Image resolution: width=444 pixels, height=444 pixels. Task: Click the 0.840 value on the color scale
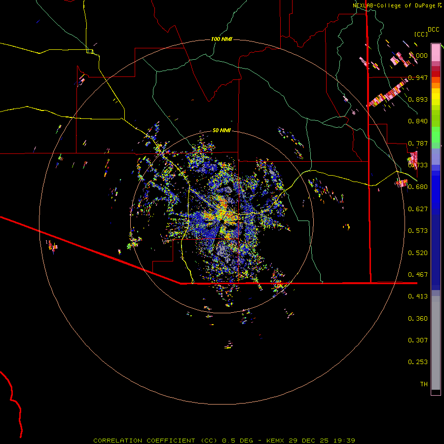tap(418, 121)
